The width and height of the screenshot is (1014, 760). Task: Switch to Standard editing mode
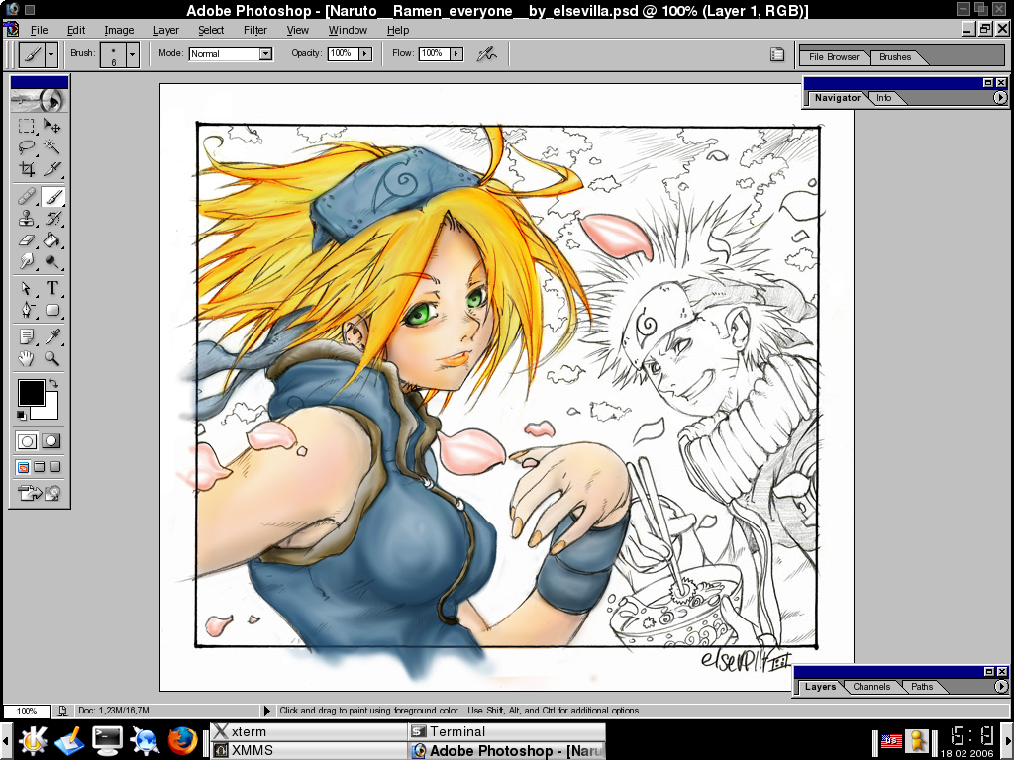coord(27,441)
